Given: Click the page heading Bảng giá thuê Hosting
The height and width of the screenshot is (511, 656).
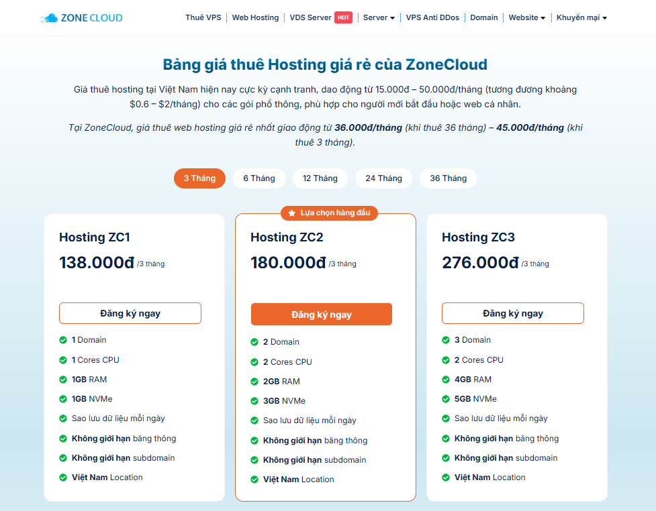Looking at the screenshot, I should point(325,65).
